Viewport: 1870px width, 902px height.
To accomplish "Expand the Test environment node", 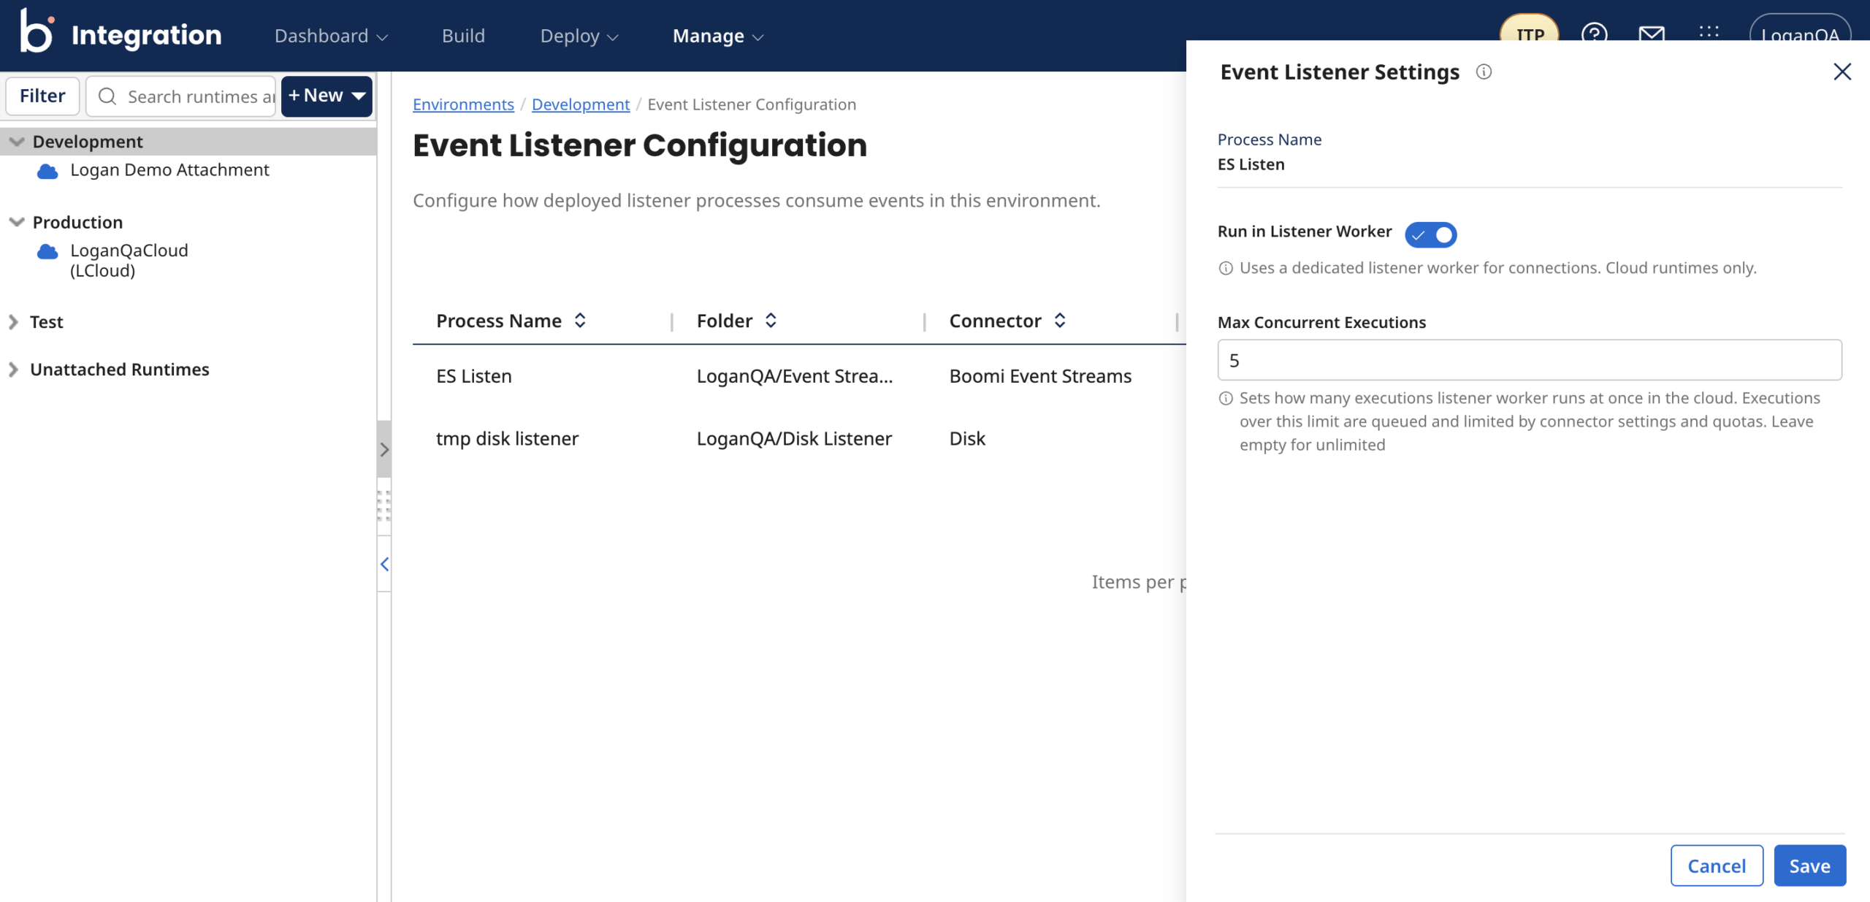I will pos(13,322).
